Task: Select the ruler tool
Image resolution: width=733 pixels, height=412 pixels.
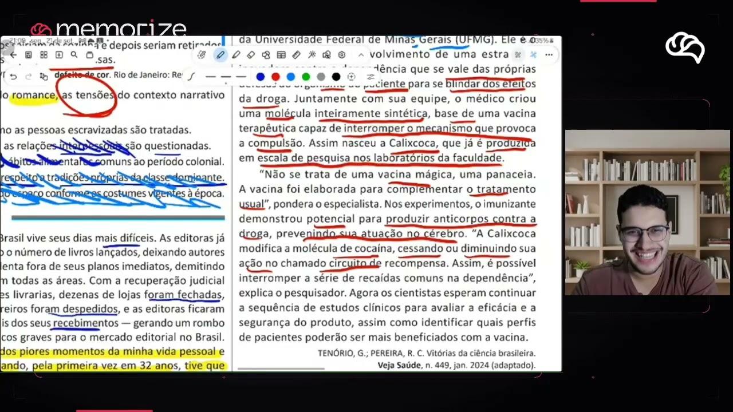Action: (296, 55)
